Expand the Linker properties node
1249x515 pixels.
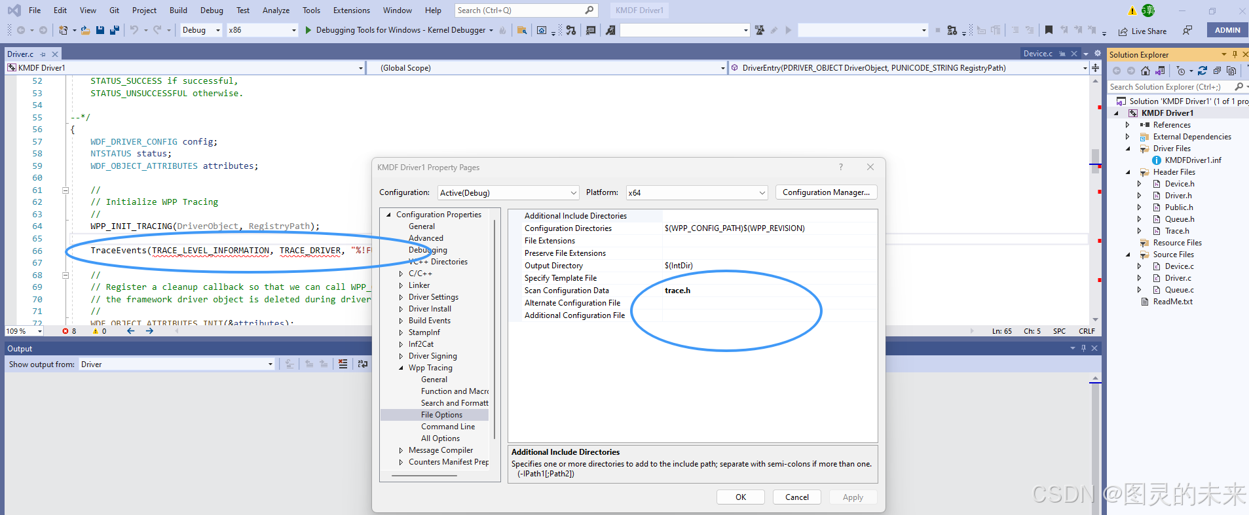[x=401, y=285]
